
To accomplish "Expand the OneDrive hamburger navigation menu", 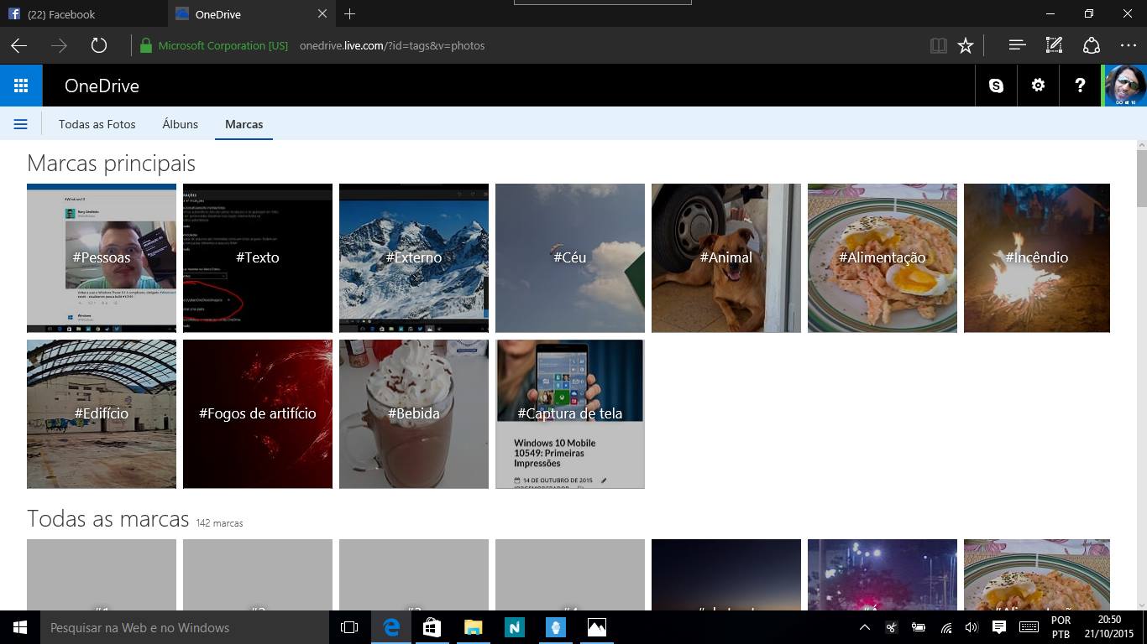I will coord(21,124).
